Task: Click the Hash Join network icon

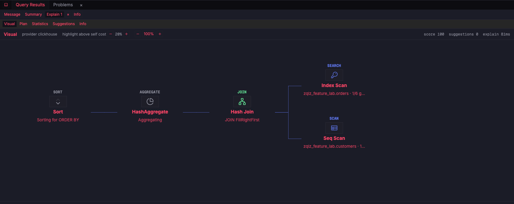Action: click(x=242, y=102)
